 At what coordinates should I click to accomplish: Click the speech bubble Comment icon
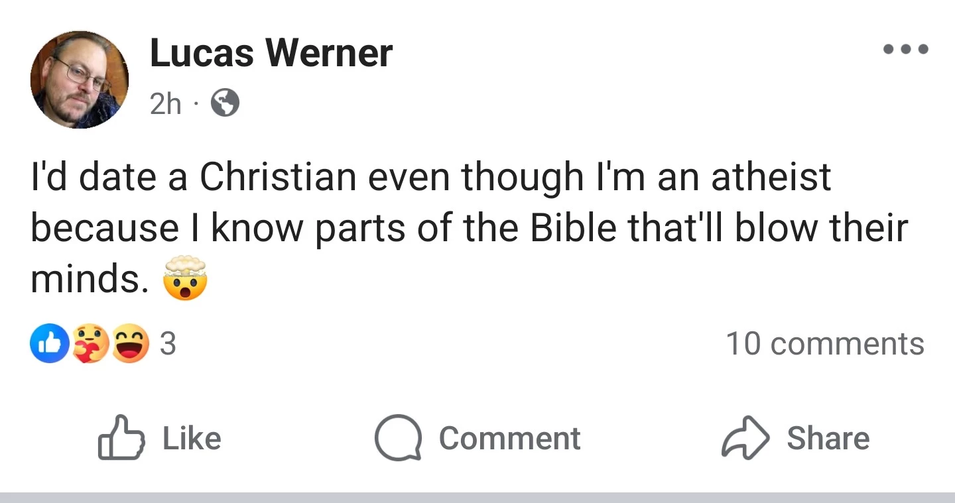(x=398, y=438)
